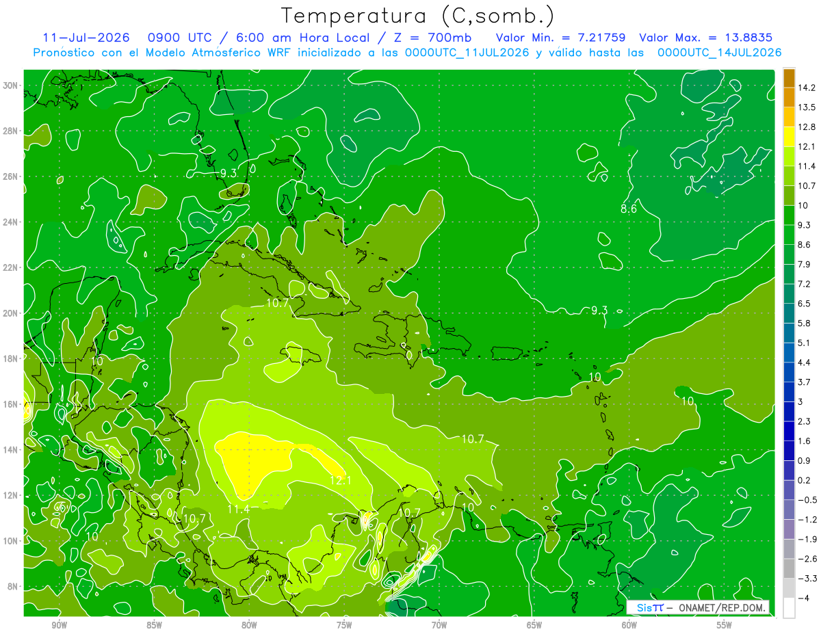Click the colorbar's top orange-brown segment above 14.2
This screenshot has height=634, width=821.
[x=789, y=79]
